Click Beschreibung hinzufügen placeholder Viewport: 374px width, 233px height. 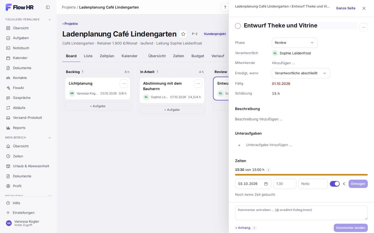pyautogui.click(x=259, y=119)
